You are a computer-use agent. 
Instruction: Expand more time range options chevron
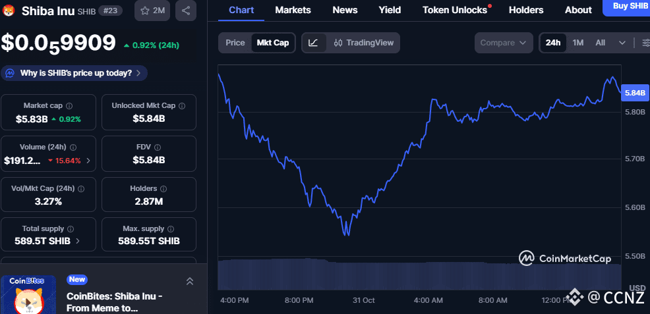point(622,43)
